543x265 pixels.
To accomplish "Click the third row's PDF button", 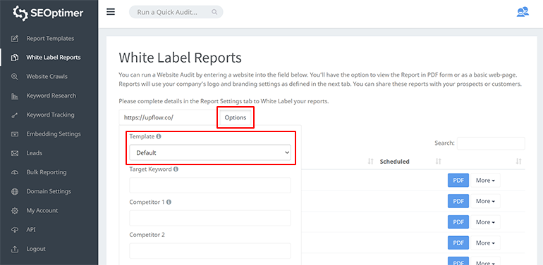I will coord(458,222).
